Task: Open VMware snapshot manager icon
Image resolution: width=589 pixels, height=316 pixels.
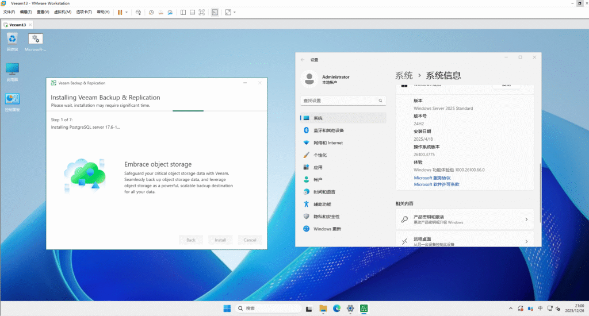Action: tap(170, 12)
